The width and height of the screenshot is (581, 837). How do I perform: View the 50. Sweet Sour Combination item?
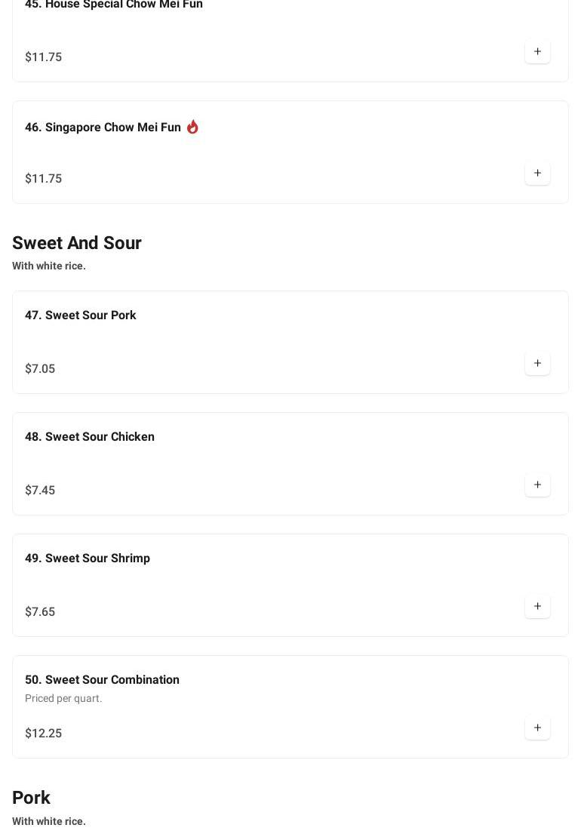coord(102,680)
